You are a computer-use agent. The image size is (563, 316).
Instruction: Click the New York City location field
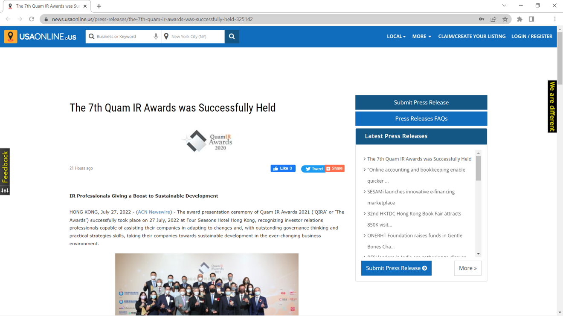[x=193, y=37]
